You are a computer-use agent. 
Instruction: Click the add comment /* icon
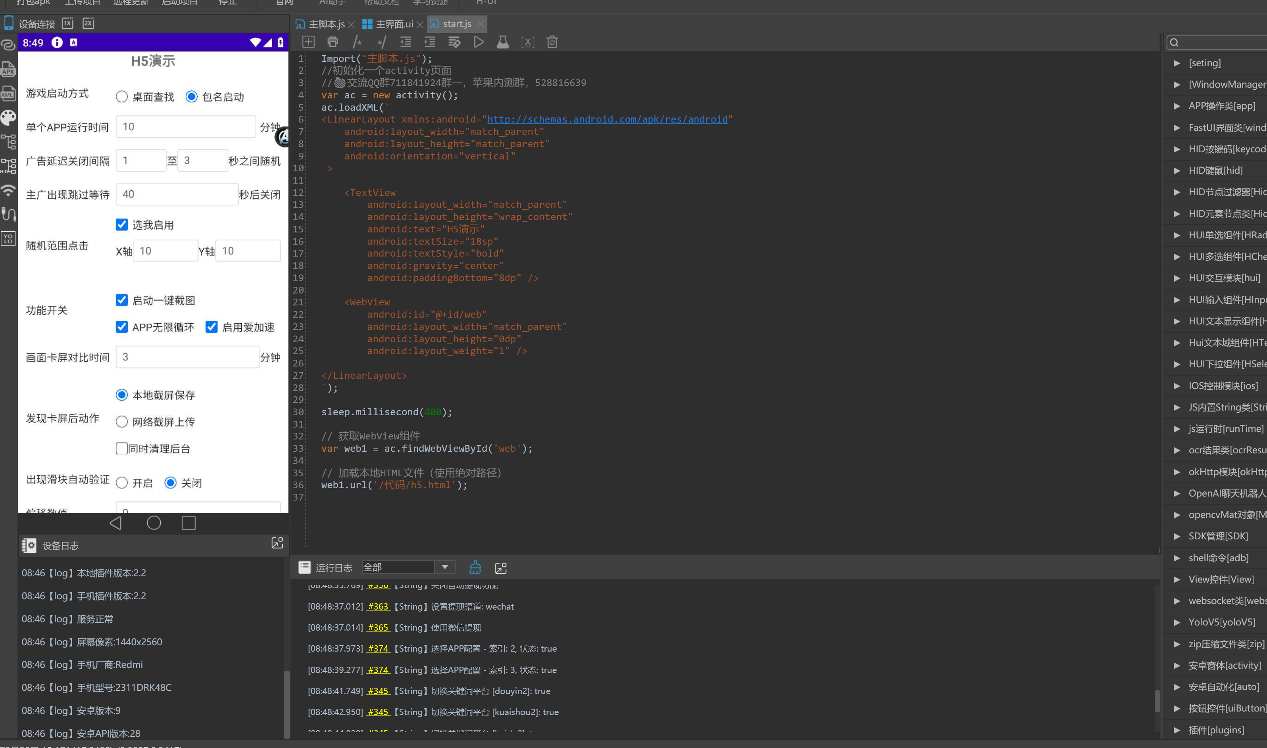pos(358,42)
